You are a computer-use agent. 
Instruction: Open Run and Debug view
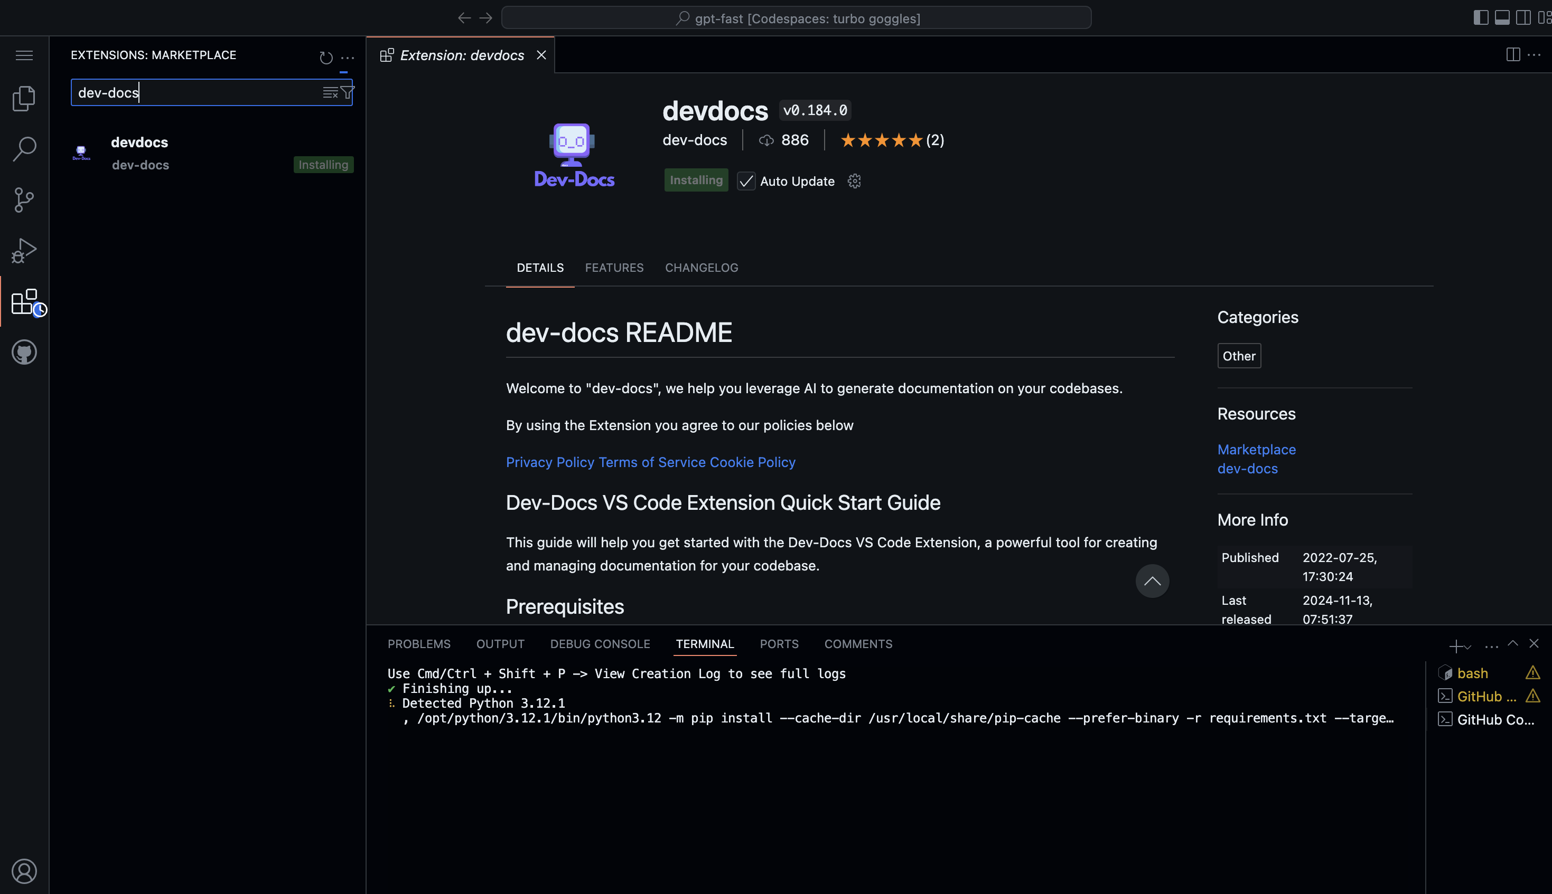pyautogui.click(x=24, y=251)
